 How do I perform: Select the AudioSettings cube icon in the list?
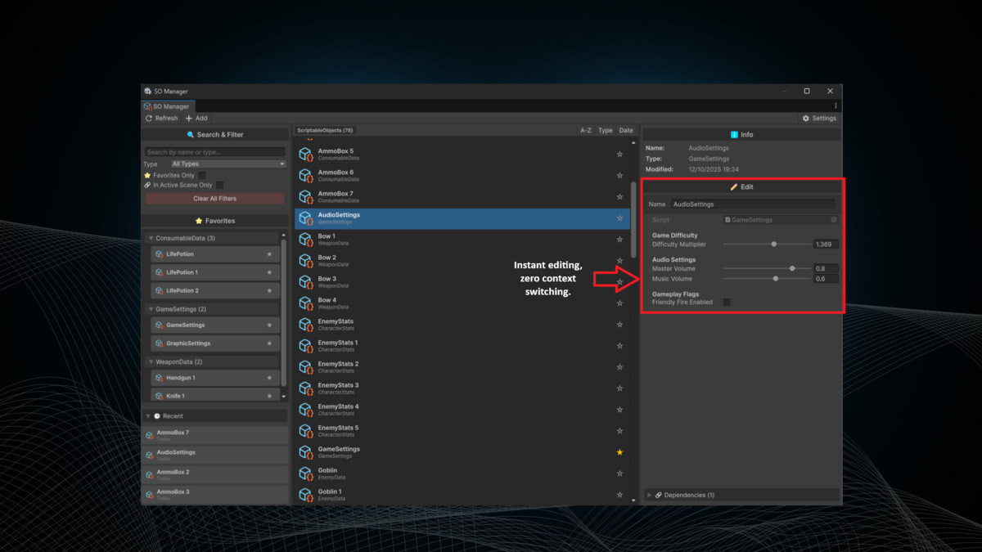(306, 218)
